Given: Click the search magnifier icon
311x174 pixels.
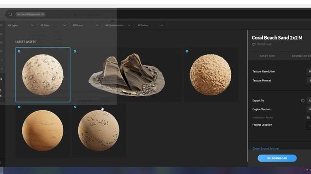Looking at the screenshot, I should [10, 14].
